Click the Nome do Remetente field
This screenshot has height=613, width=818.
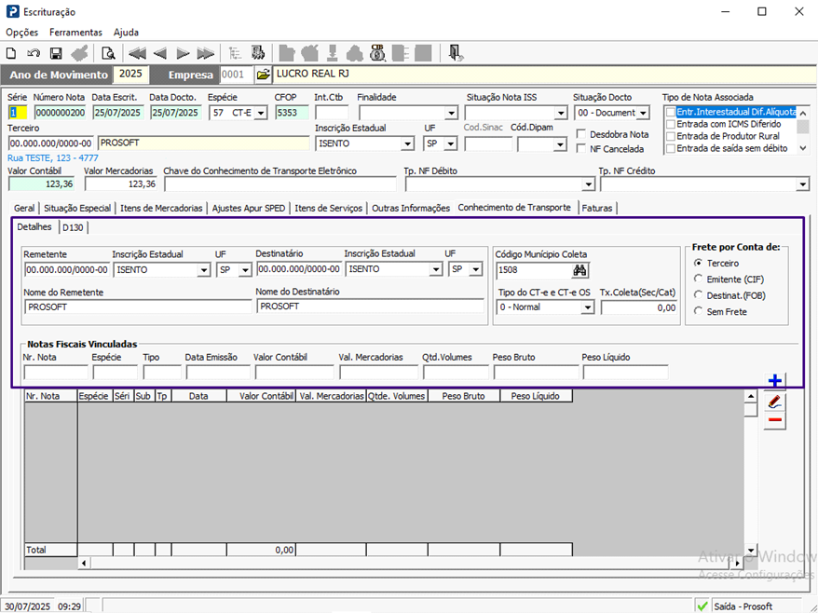pyautogui.click(x=138, y=306)
